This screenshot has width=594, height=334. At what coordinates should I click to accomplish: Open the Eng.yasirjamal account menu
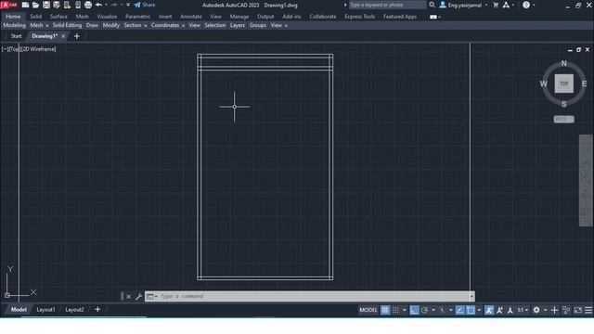point(463,6)
